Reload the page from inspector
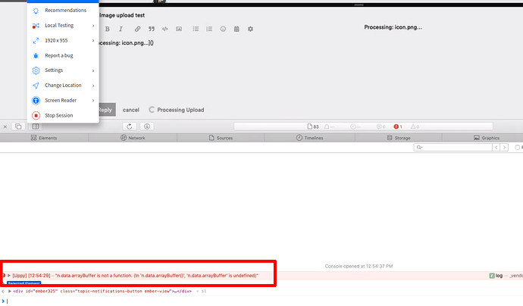This screenshot has width=523, height=306. click(x=130, y=126)
